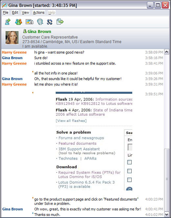This screenshot has height=218, width=171.
Task: Click the send announcement toolbar icon
Action: click(40, 22)
